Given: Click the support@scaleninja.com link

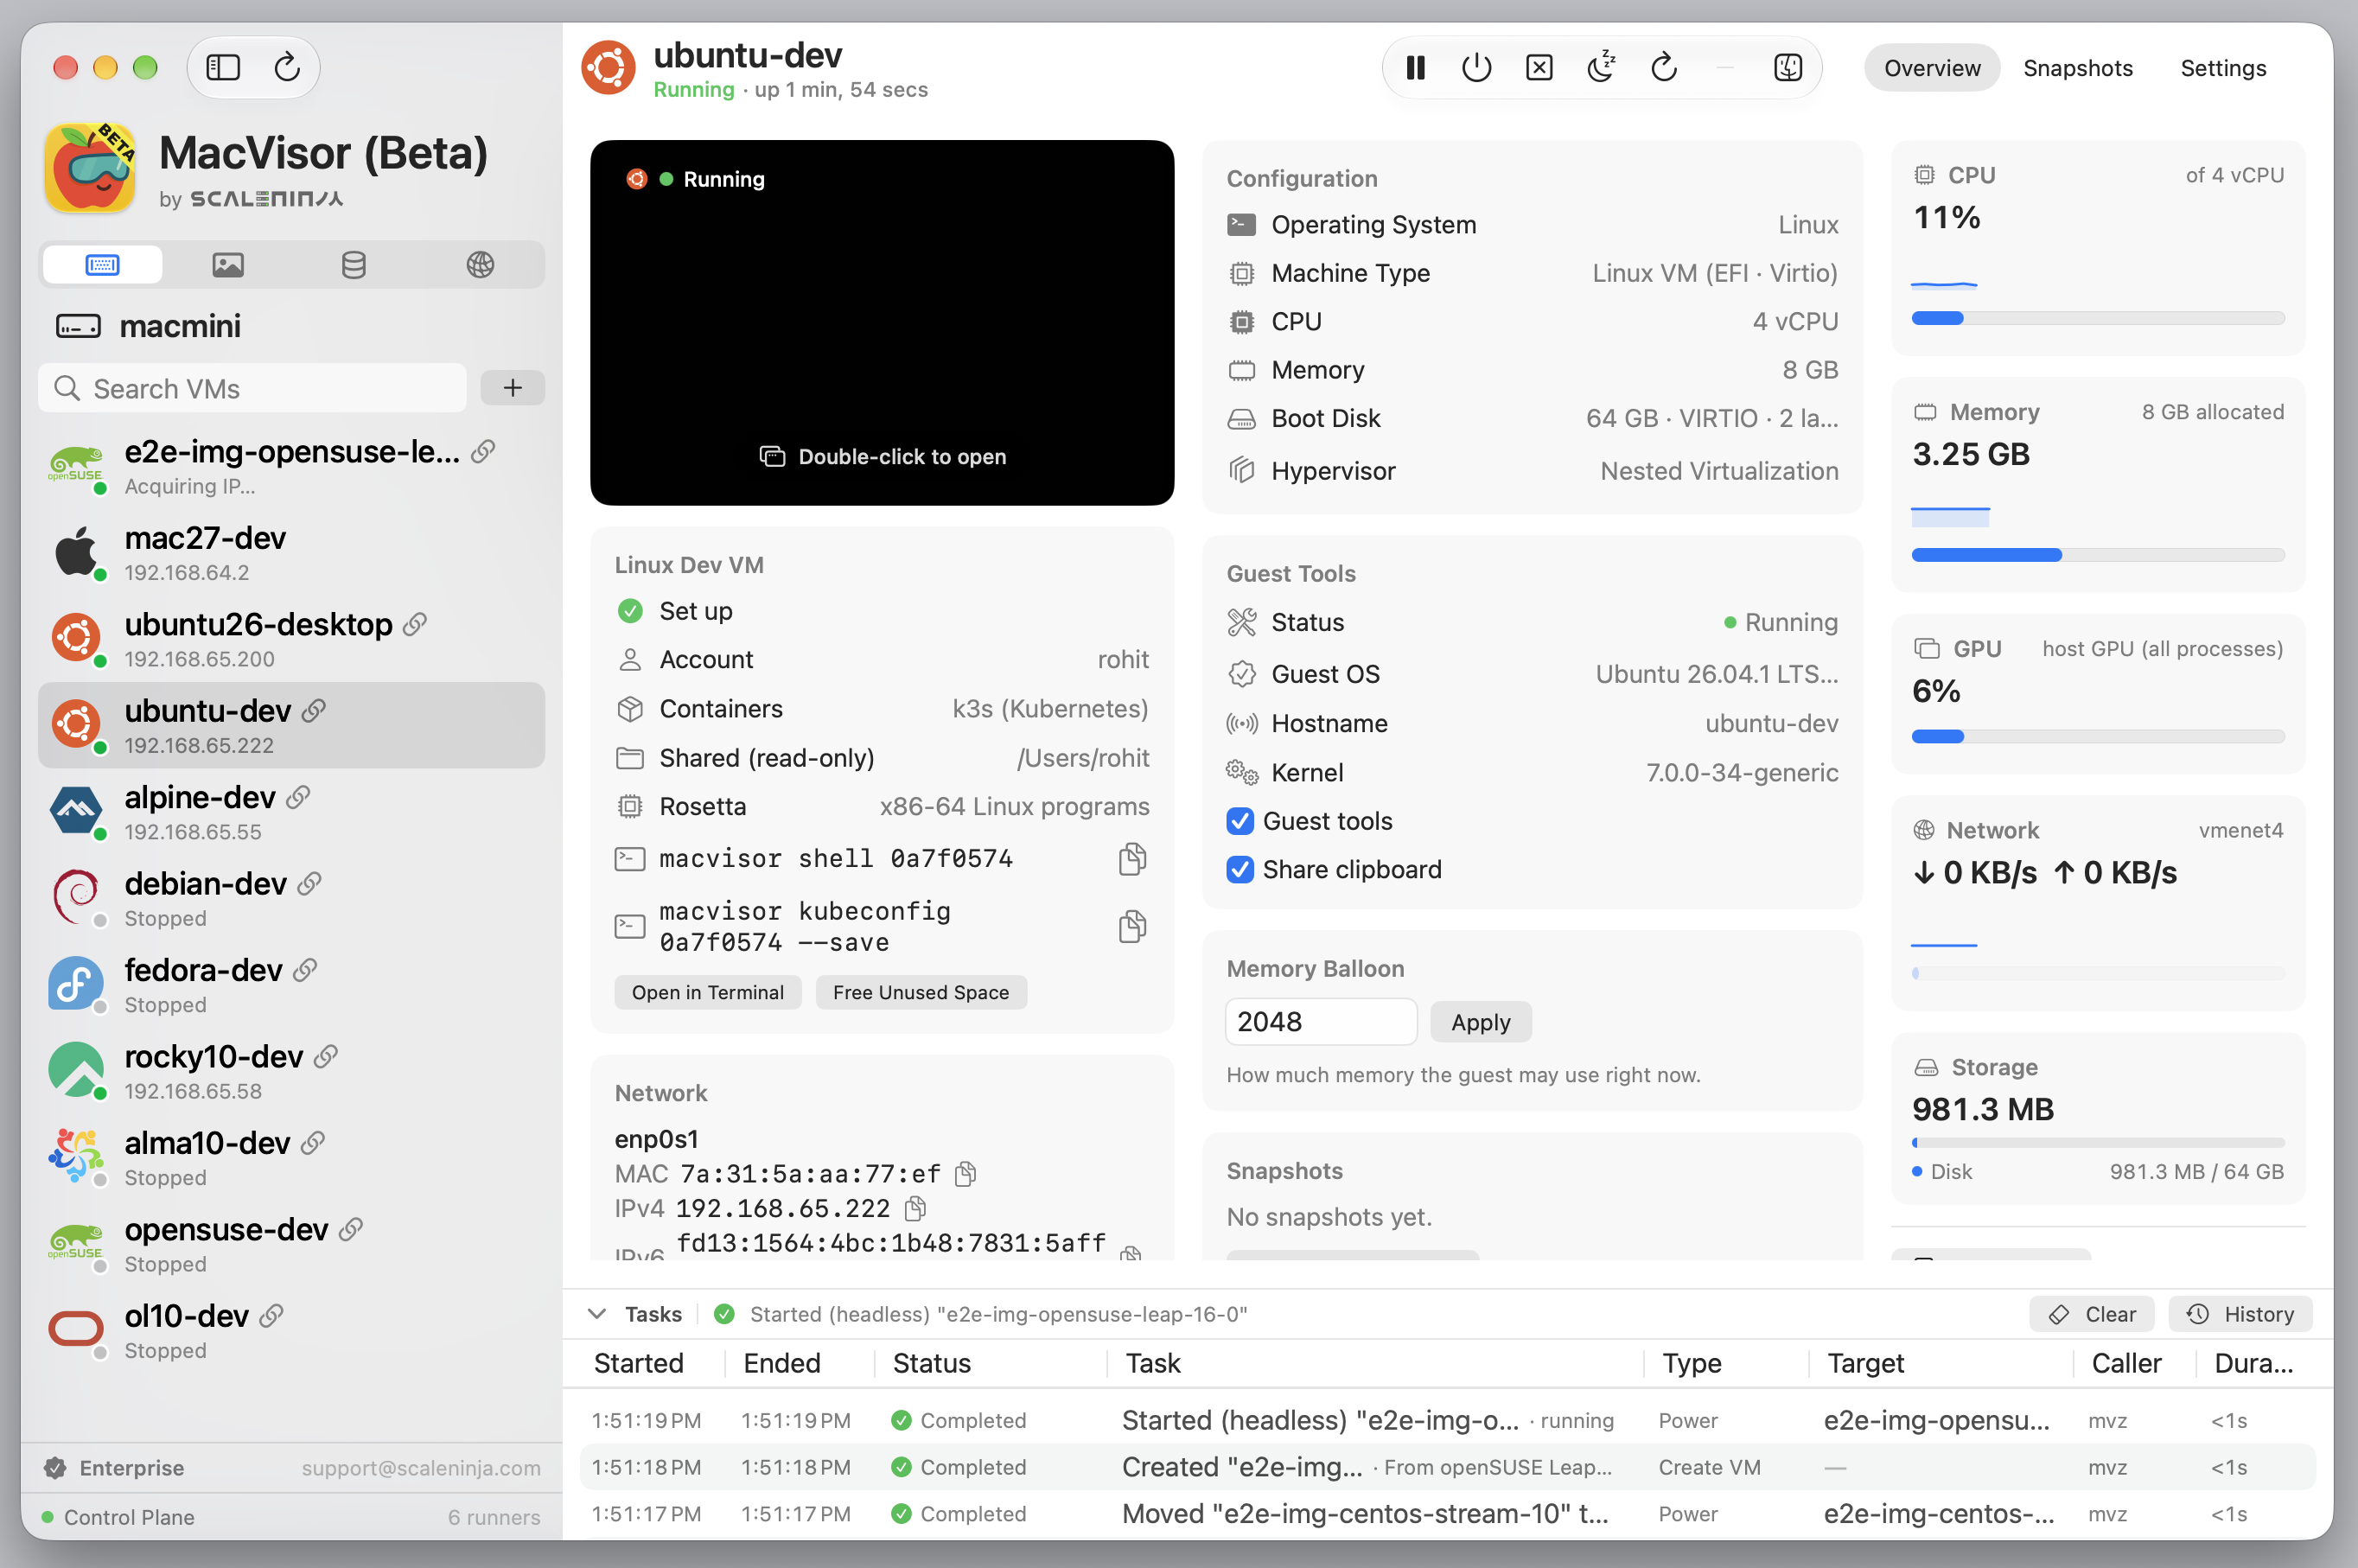Looking at the screenshot, I should coord(420,1468).
